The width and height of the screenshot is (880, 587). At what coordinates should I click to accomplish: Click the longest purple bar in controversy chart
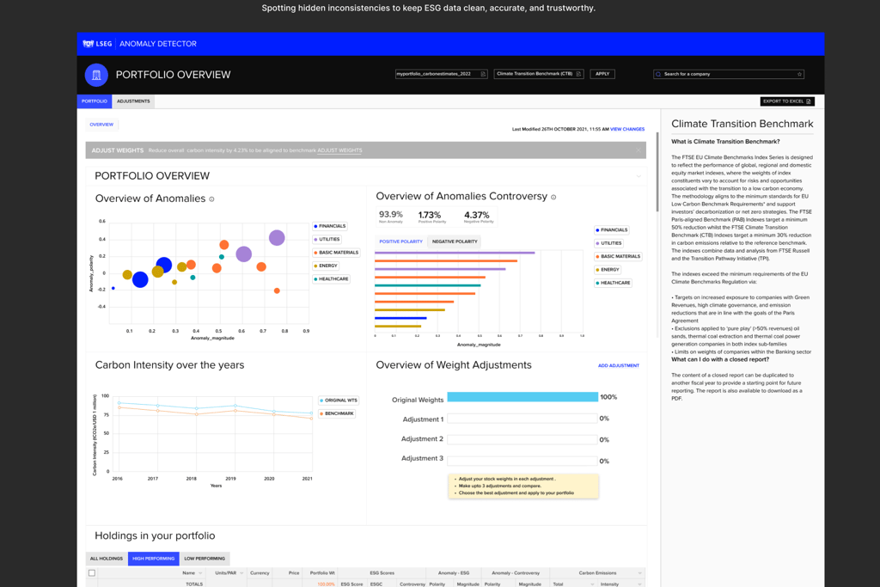[x=455, y=253]
